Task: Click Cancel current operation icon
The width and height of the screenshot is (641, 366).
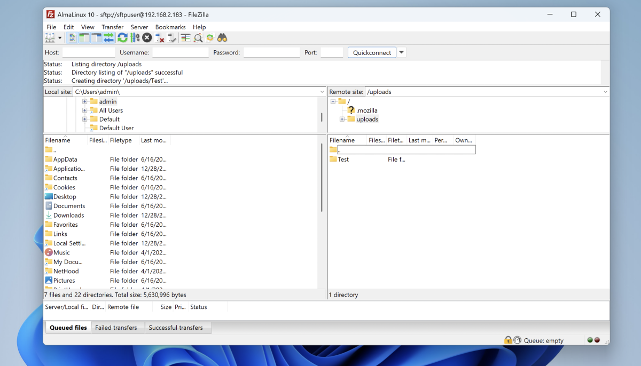Action: coord(146,38)
